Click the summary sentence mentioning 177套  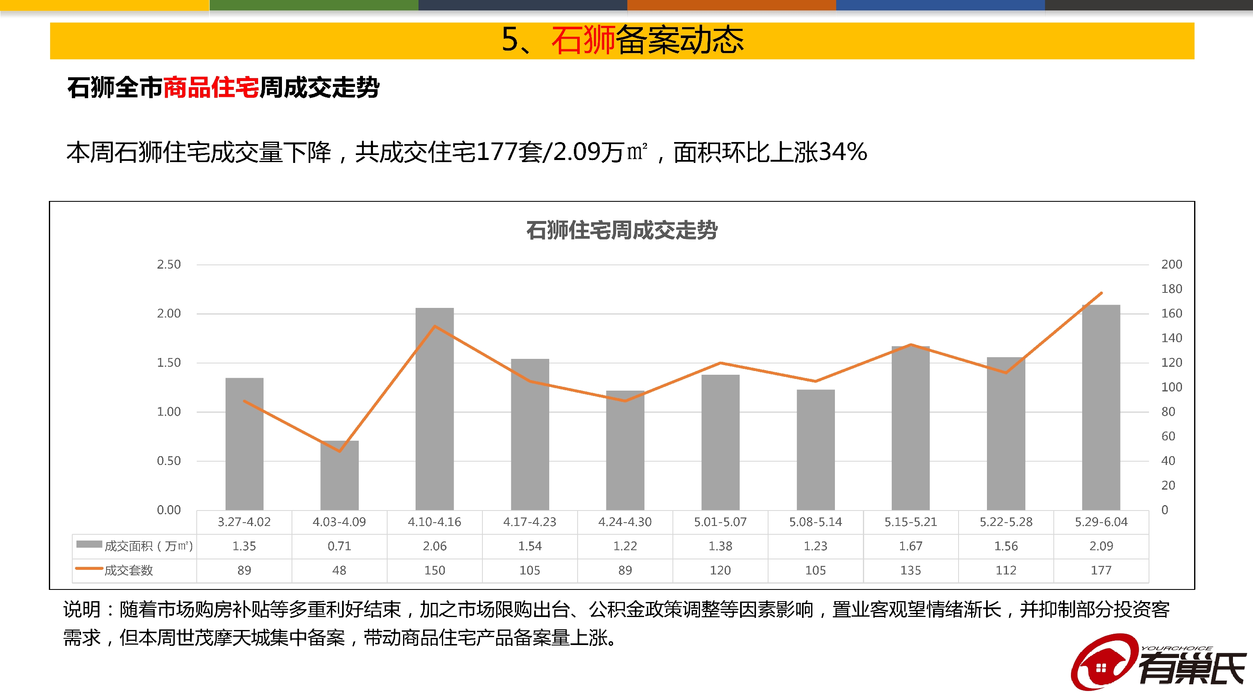pyautogui.click(x=467, y=152)
